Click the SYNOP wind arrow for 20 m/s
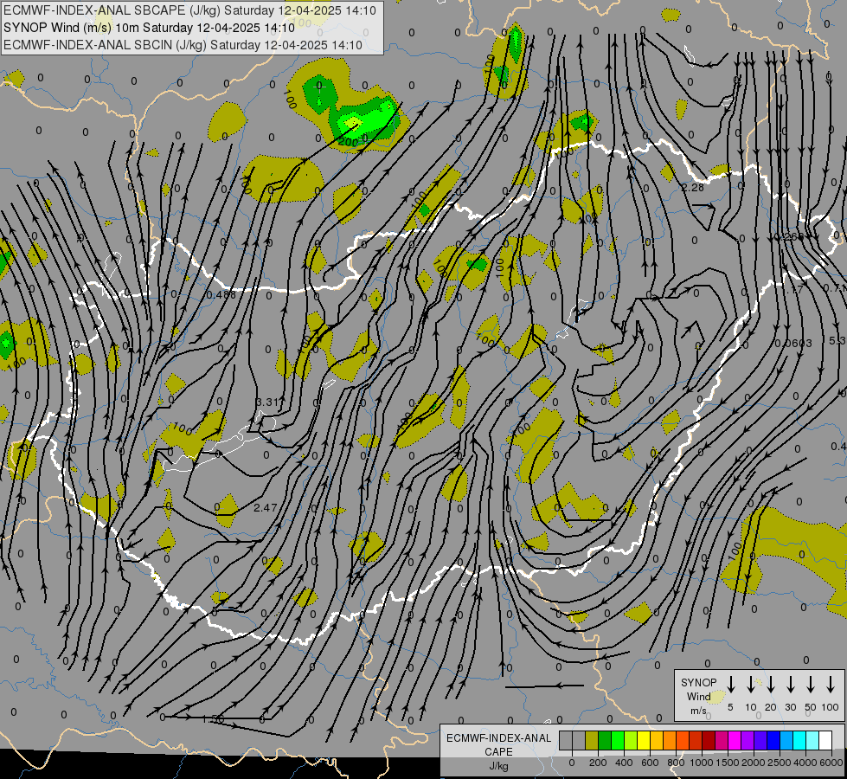This screenshot has height=779, width=847. click(771, 685)
